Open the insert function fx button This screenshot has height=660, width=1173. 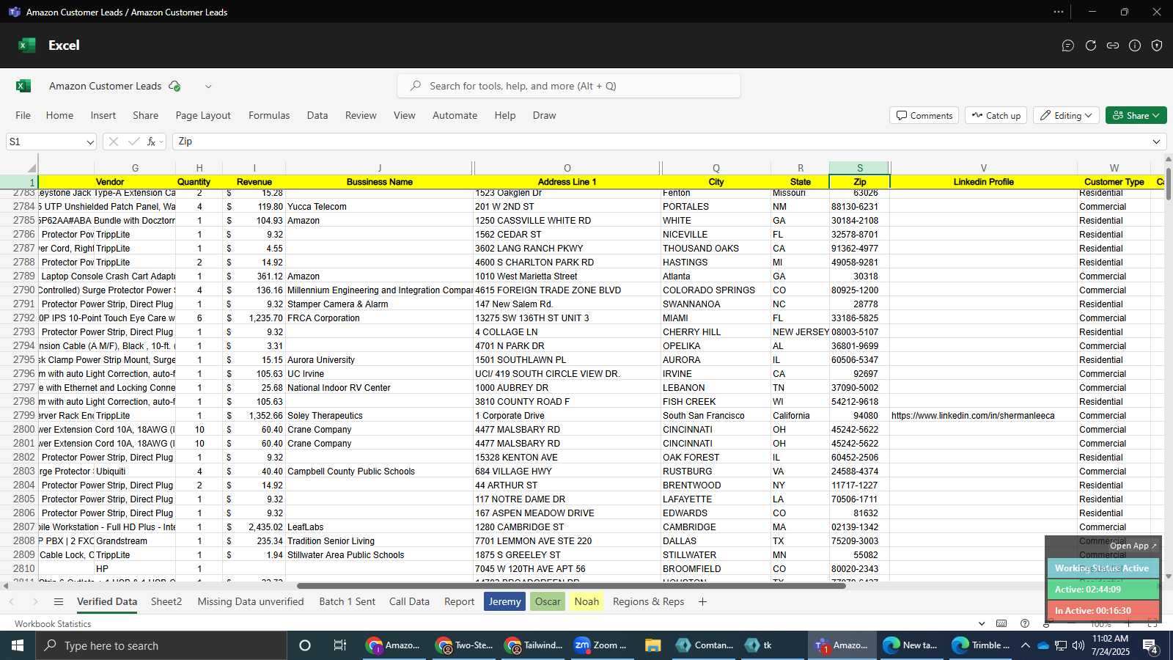click(151, 142)
